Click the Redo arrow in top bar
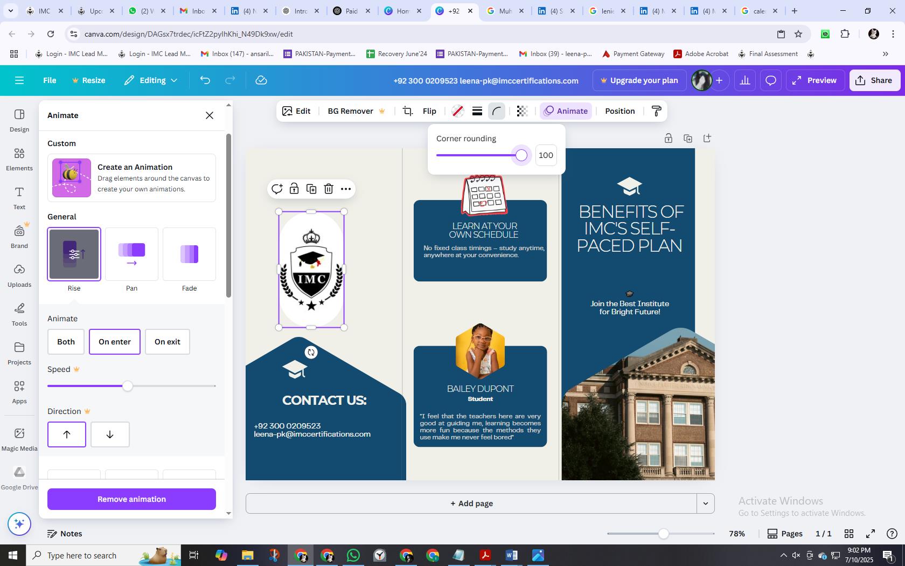 [x=230, y=80]
